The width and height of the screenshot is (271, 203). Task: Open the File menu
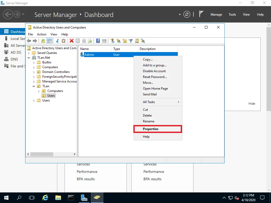coord(30,34)
